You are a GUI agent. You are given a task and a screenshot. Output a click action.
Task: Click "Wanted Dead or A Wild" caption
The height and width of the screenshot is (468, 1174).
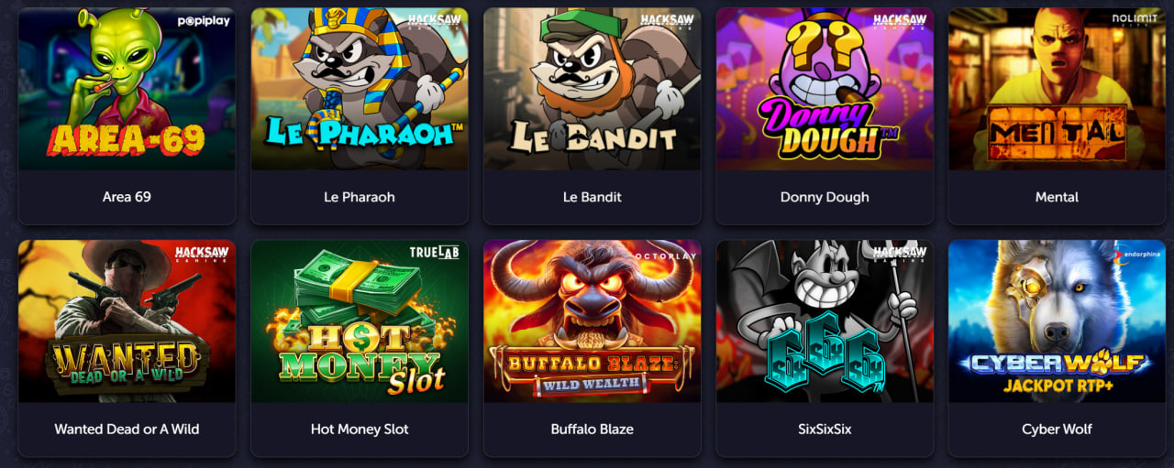pyautogui.click(x=127, y=429)
